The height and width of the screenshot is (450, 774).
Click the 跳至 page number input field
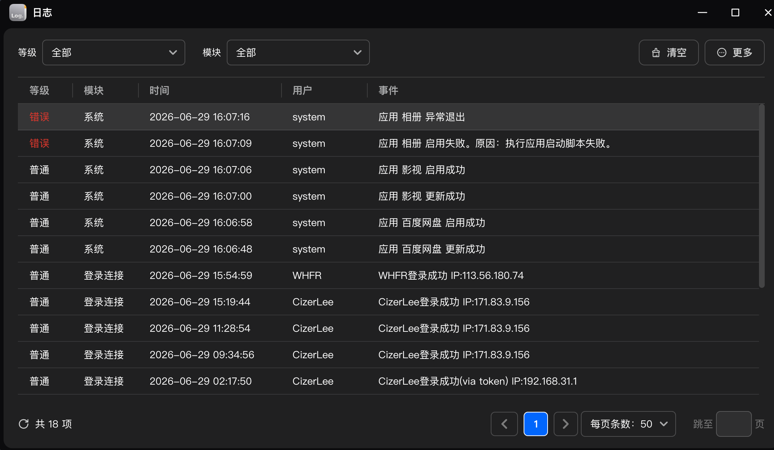pos(734,424)
